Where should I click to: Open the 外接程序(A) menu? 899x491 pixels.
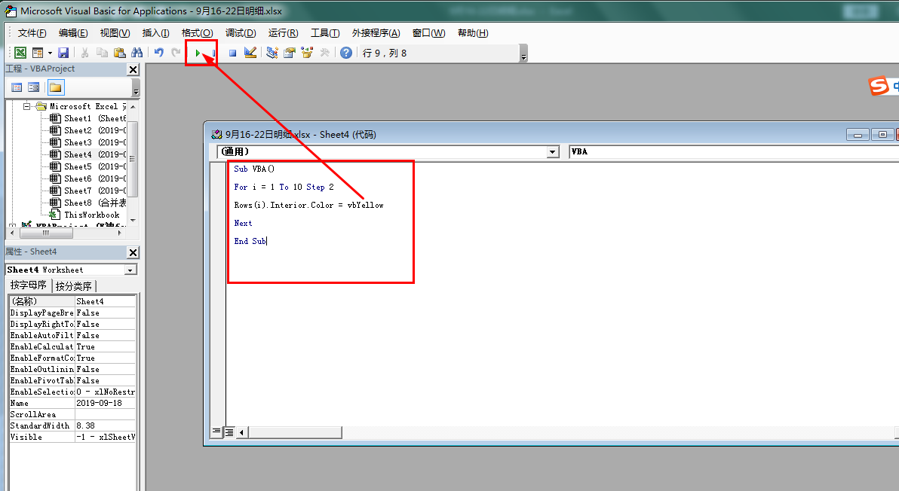(376, 33)
